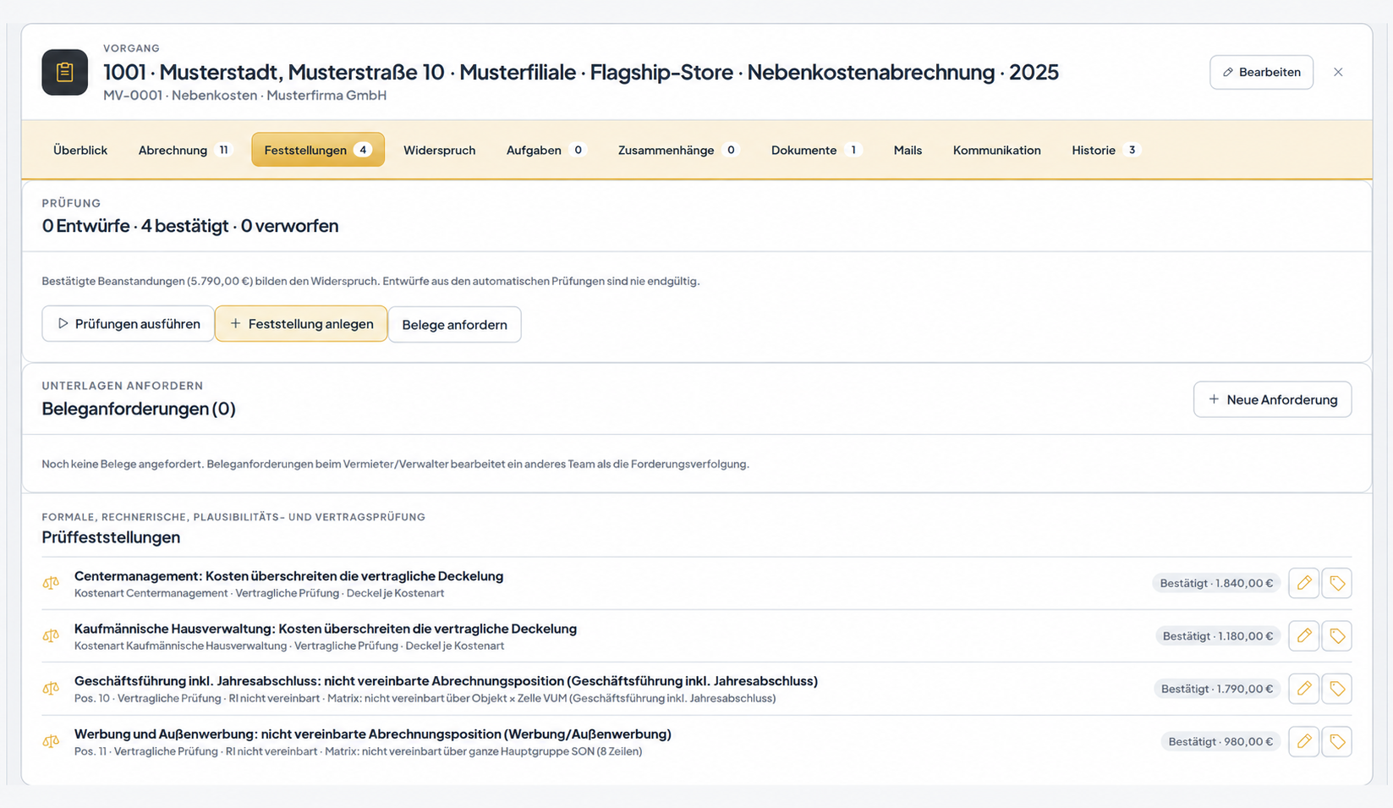
Task: Open the Dokumente tab
Action: point(816,150)
